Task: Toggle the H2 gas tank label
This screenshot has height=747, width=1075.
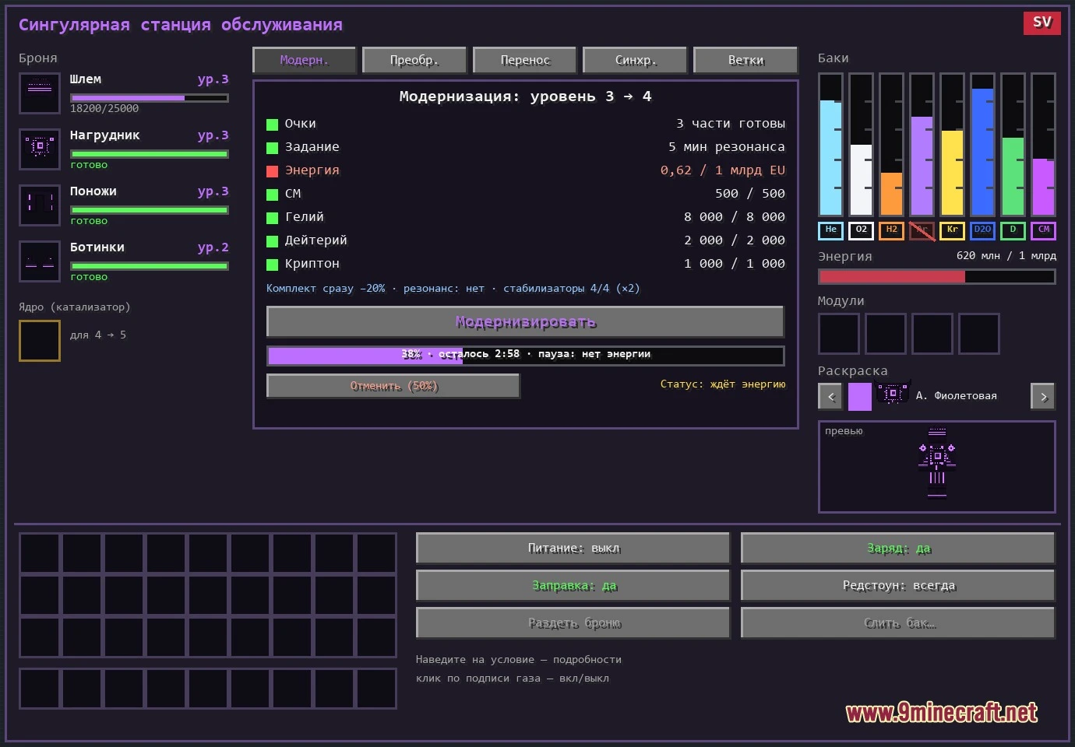Action: 891,230
